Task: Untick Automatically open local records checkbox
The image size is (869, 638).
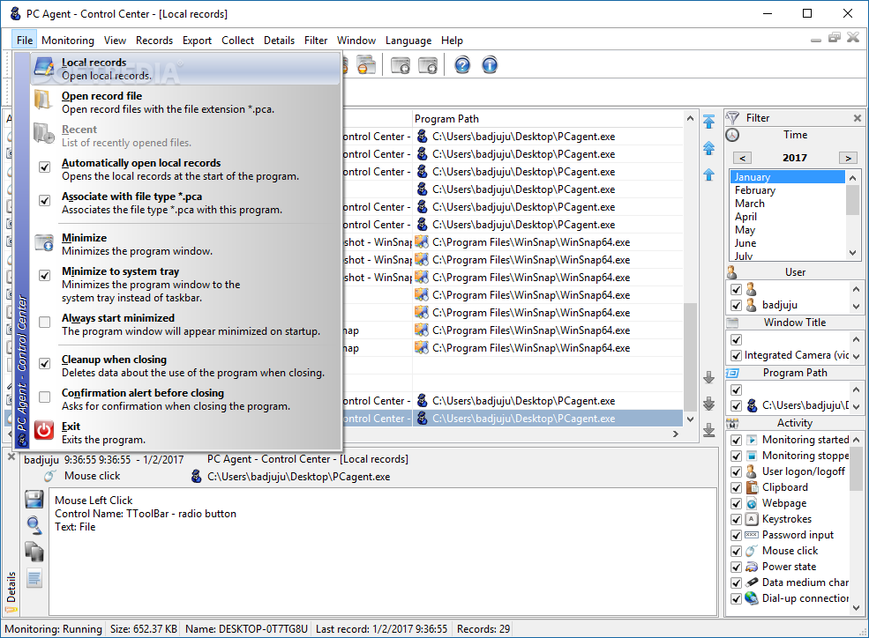Action: click(x=45, y=167)
